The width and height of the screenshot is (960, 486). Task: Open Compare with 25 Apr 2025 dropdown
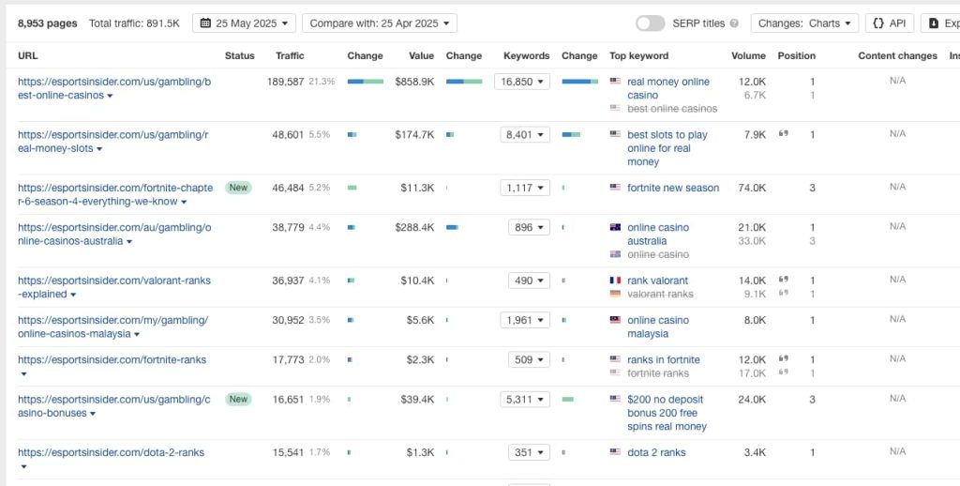point(380,23)
